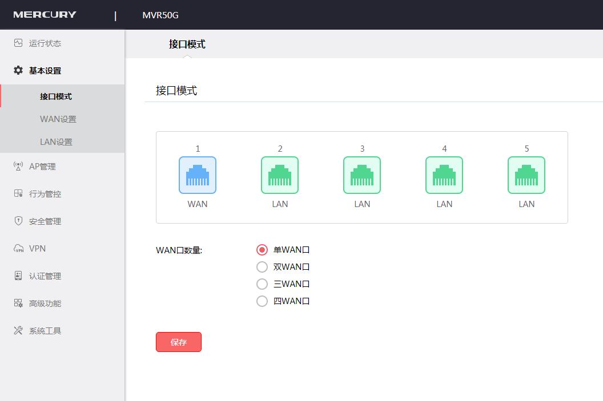
Task: Select the 行为管控 sidebar icon
Action: (x=18, y=193)
